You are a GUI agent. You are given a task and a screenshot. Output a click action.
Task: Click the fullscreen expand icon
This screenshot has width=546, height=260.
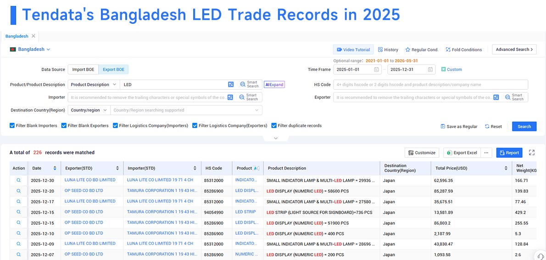532,153
